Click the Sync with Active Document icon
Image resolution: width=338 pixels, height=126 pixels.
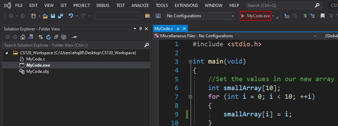41,37
